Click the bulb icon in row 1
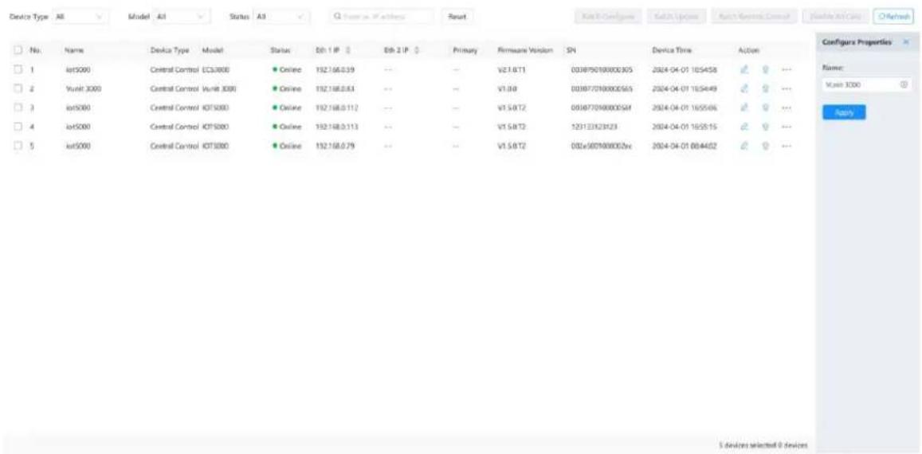The width and height of the screenshot is (922, 454). coord(766,70)
